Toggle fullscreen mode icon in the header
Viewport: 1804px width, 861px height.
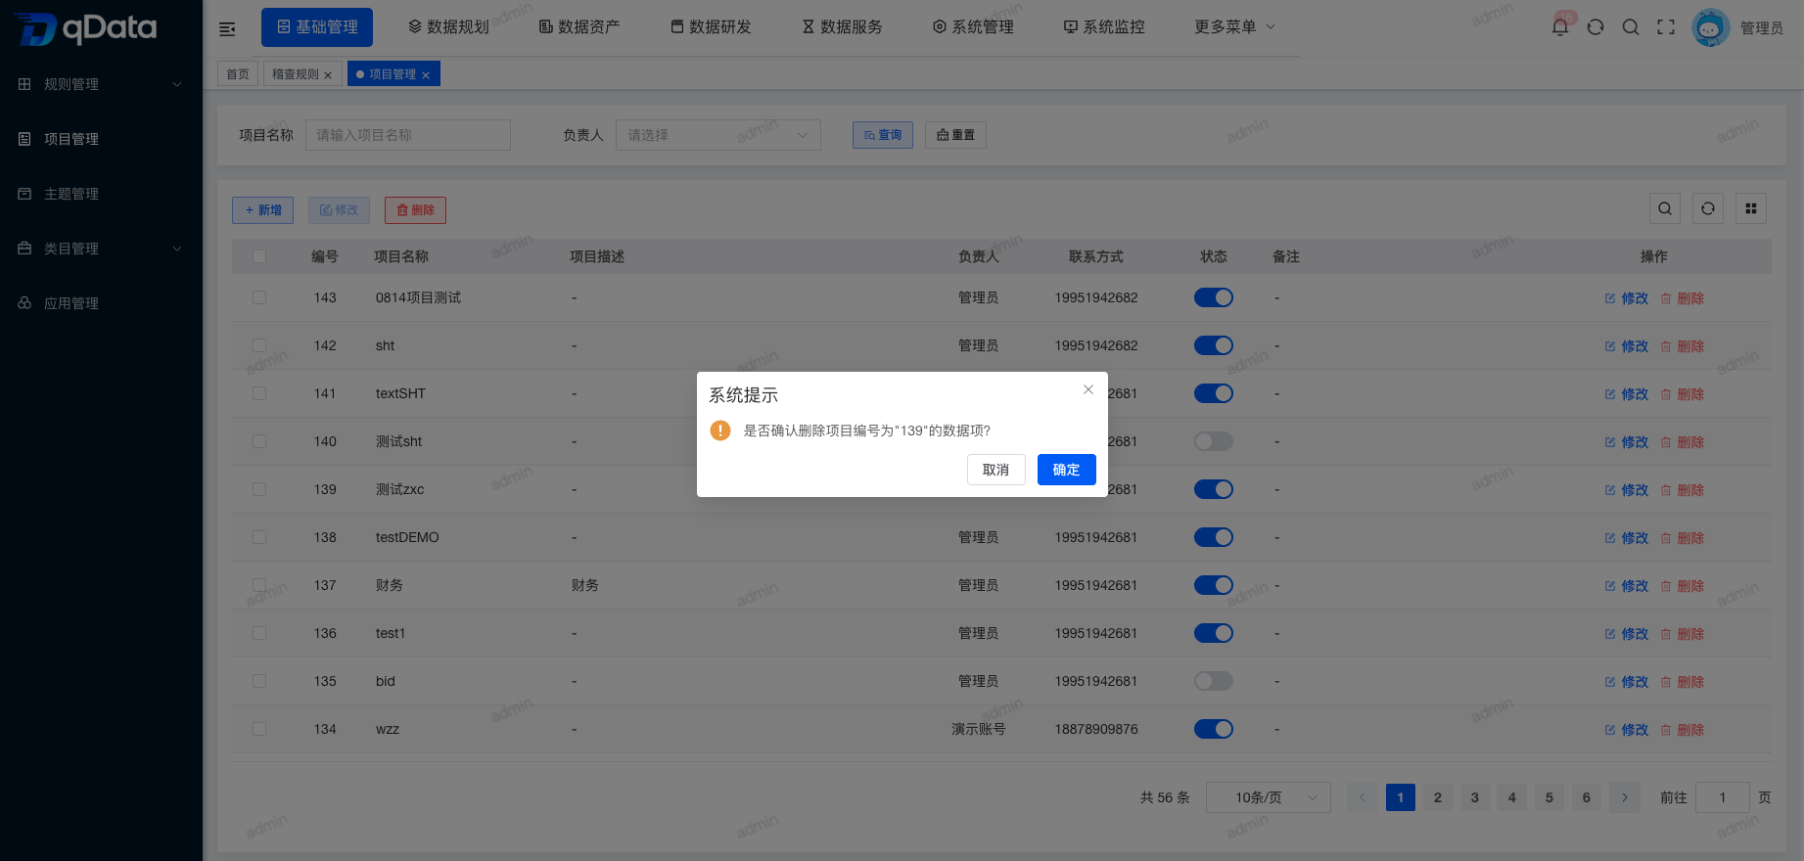pyautogui.click(x=1666, y=27)
